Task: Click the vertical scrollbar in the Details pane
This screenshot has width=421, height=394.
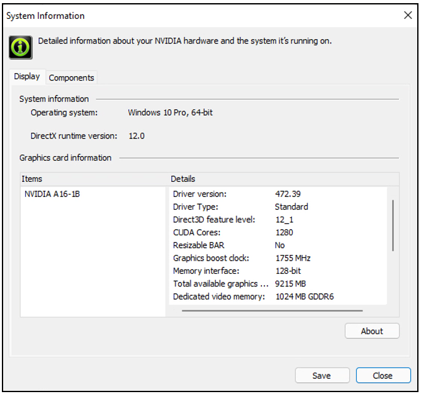Action: click(x=393, y=225)
